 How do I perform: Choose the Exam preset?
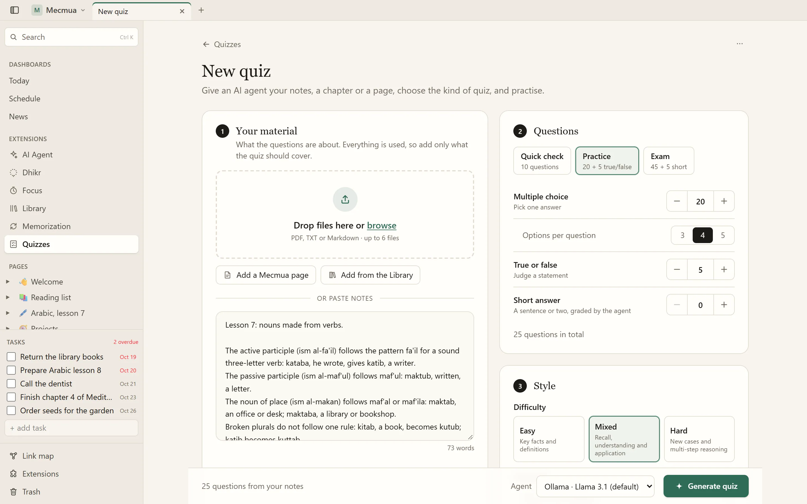pos(668,161)
